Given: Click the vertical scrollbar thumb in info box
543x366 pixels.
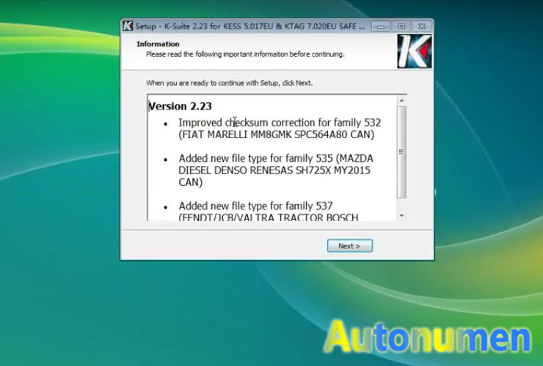Looking at the screenshot, I should pyautogui.click(x=401, y=152).
